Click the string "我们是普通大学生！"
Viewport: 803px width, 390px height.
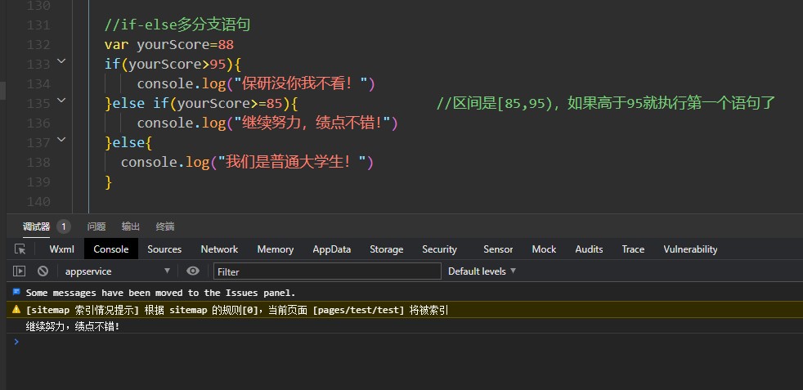click(x=292, y=162)
